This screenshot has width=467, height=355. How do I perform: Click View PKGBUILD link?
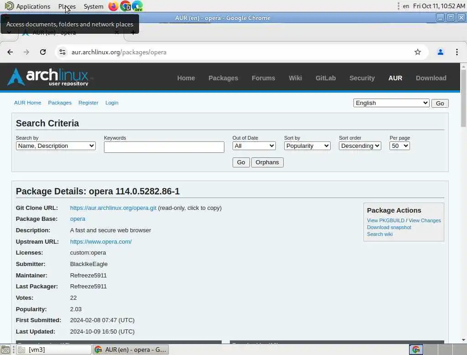385,220
